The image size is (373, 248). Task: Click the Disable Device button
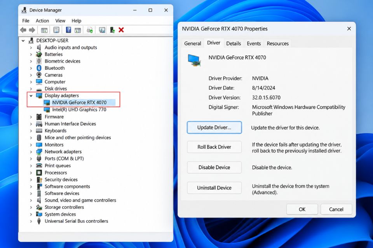[x=214, y=167]
